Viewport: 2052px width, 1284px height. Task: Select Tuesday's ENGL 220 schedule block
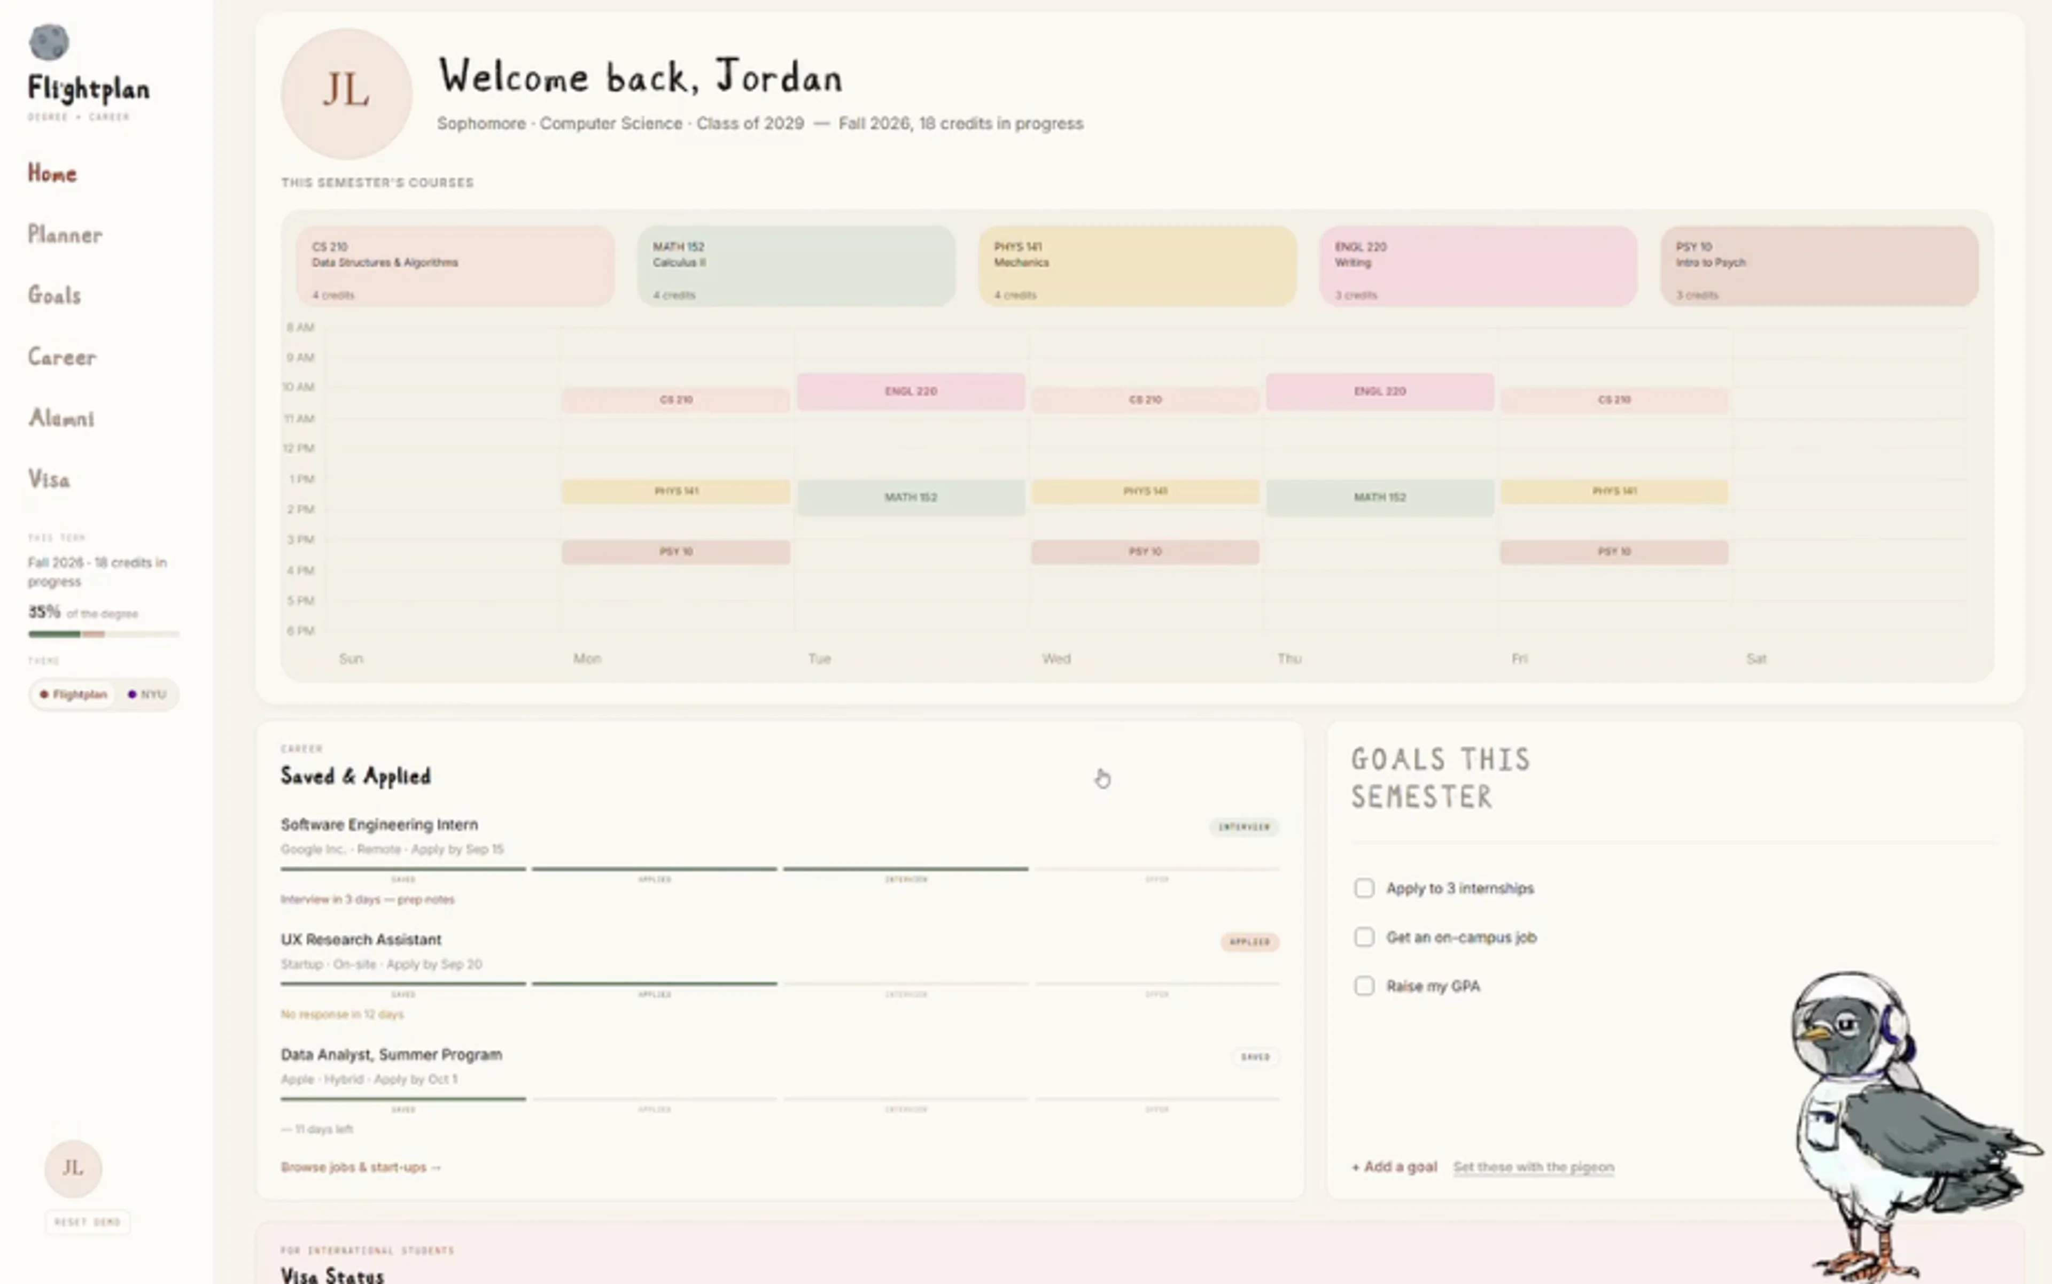pyautogui.click(x=911, y=391)
